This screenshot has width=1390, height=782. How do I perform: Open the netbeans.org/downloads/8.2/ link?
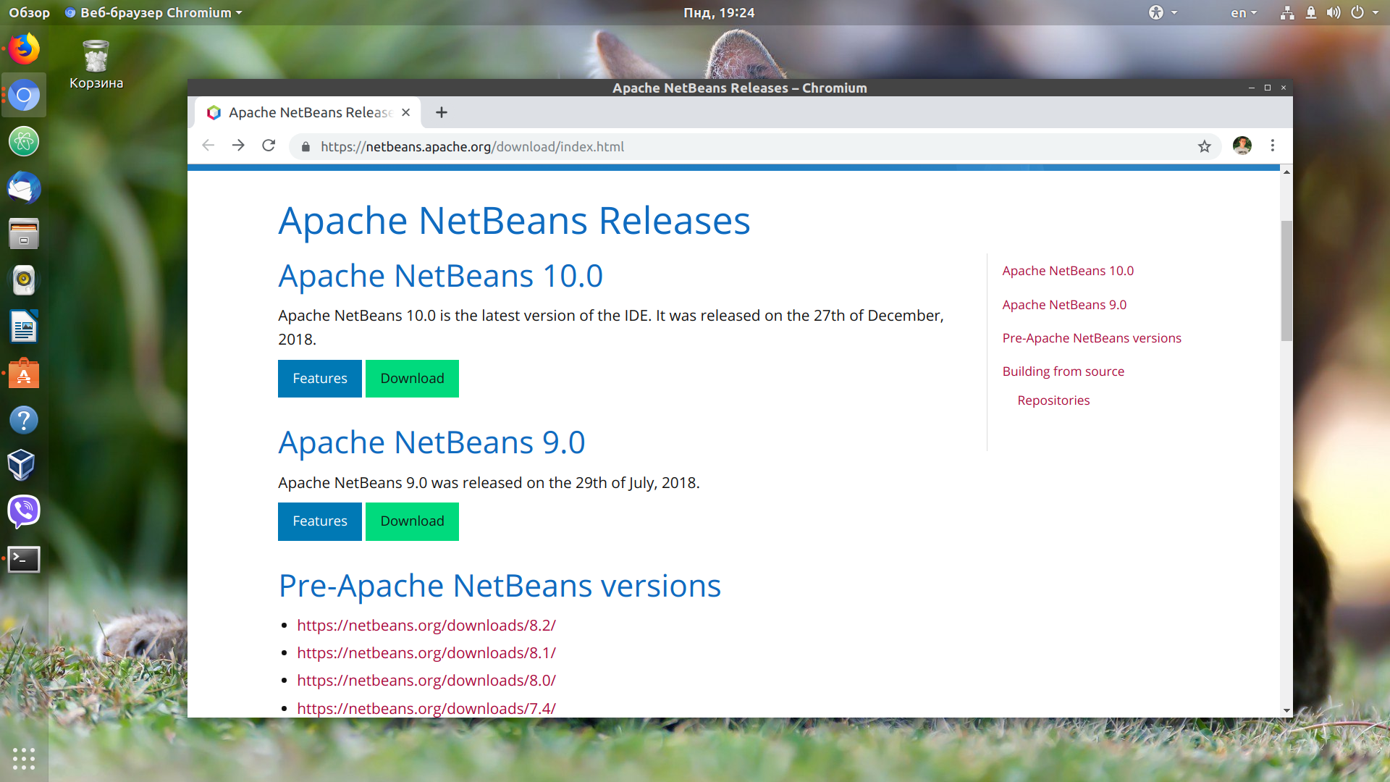click(426, 625)
